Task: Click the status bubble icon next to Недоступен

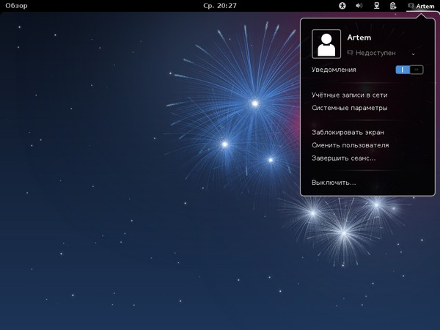Action: (x=351, y=53)
